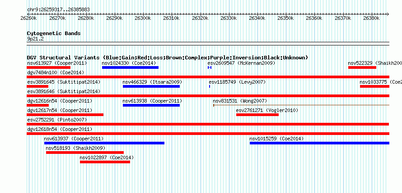
Task: Click the 26270k ruler tick label
Action: [x=57, y=18]
